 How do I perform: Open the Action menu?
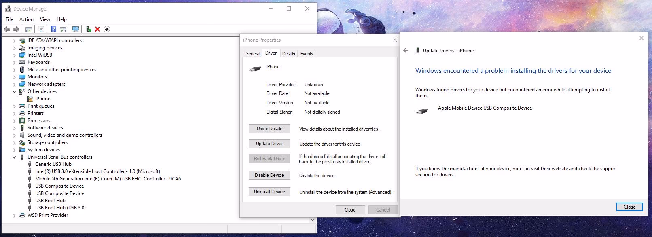[x=26, y=19]
